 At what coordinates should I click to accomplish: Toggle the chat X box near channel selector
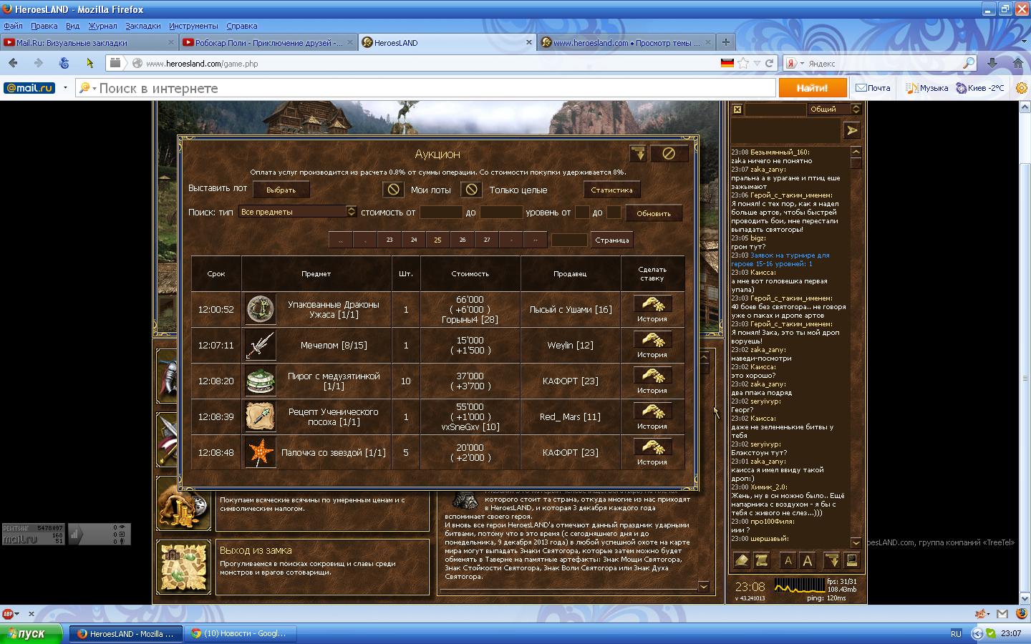(737, 109)
